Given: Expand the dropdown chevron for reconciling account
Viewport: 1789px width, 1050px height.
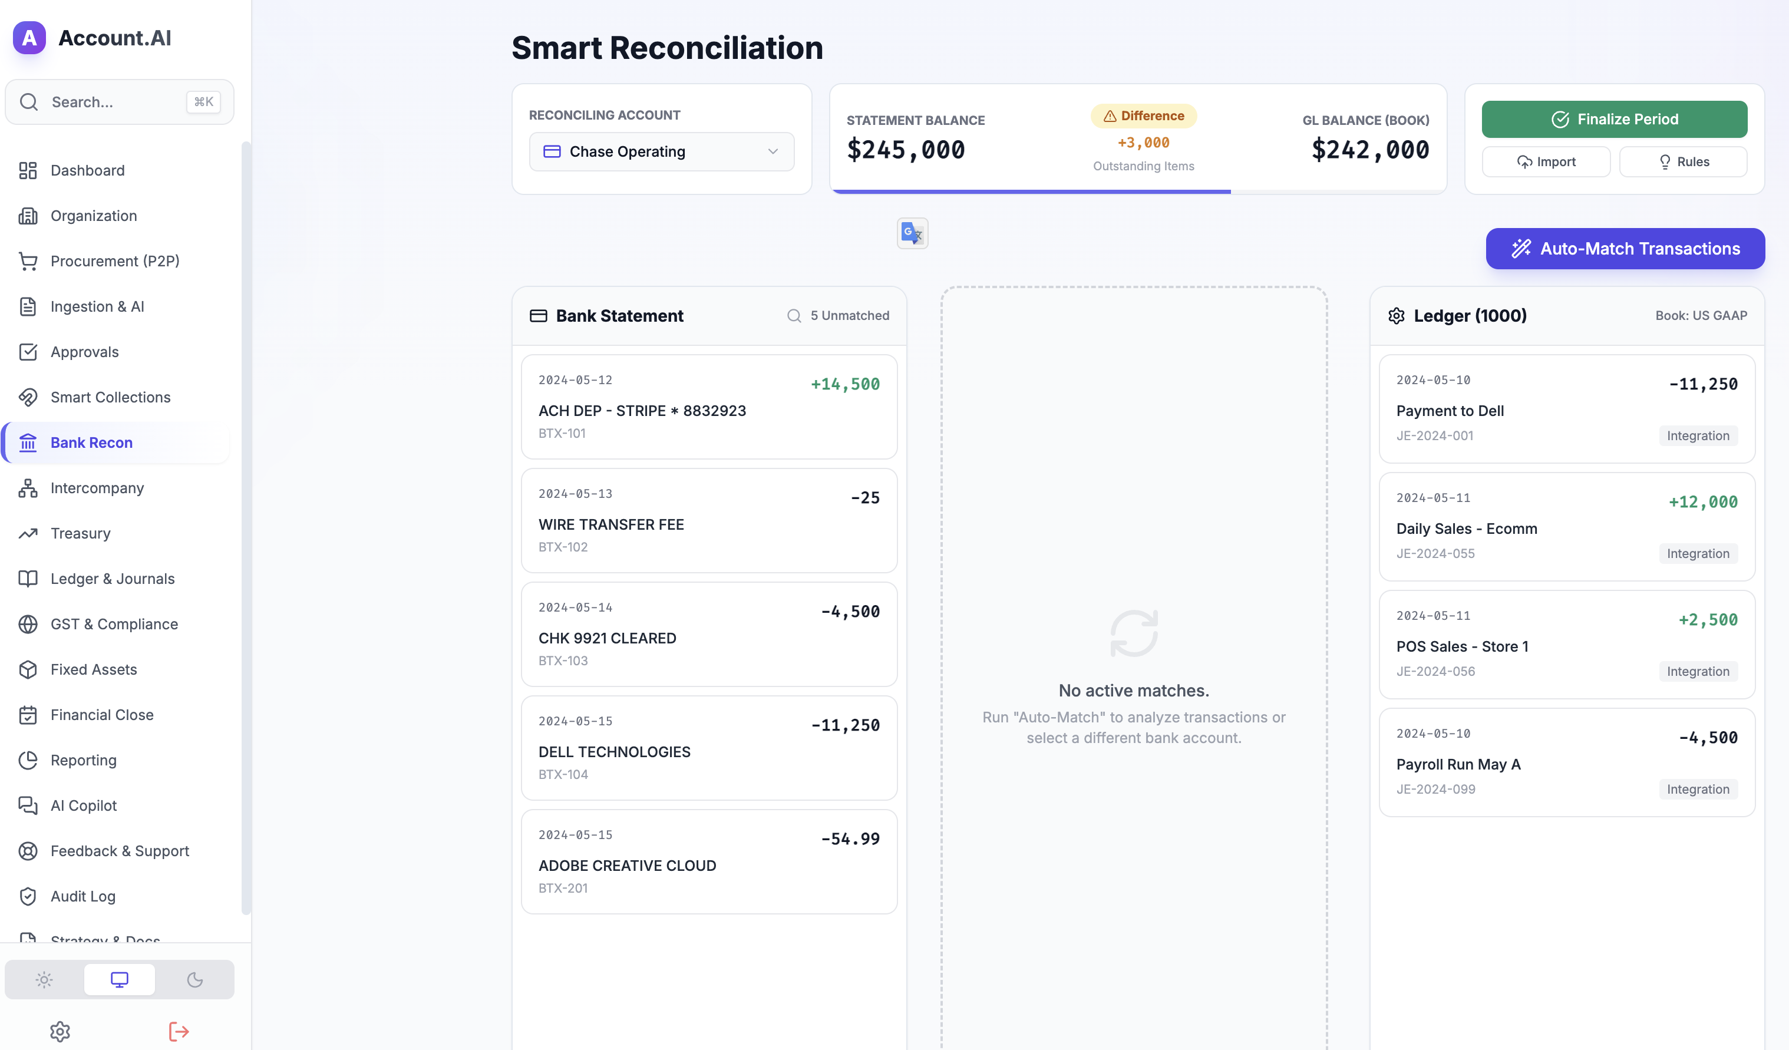Looking at the screenshot, I should pyautogui.click(x=773, y=151).
